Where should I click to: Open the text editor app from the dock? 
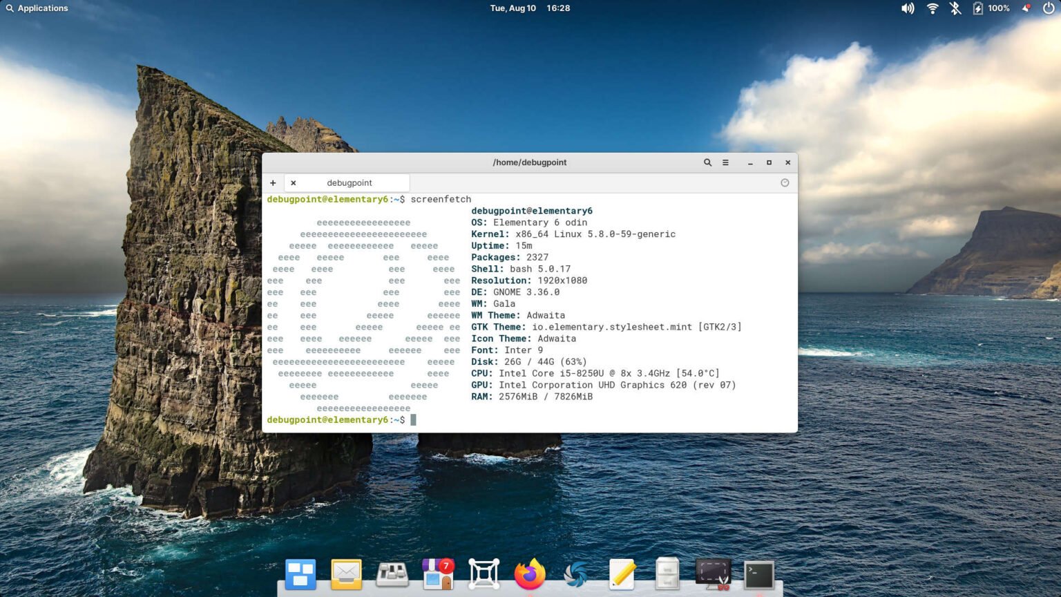(621, 574)
